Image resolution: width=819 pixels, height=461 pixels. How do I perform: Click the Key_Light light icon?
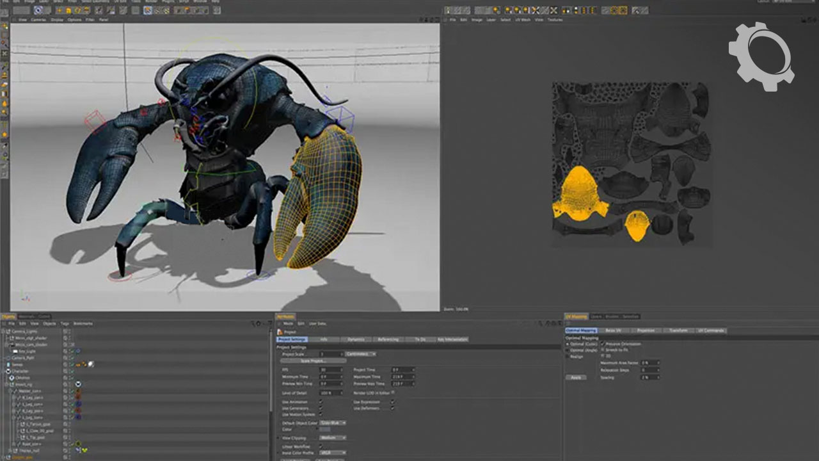point(14,351)
